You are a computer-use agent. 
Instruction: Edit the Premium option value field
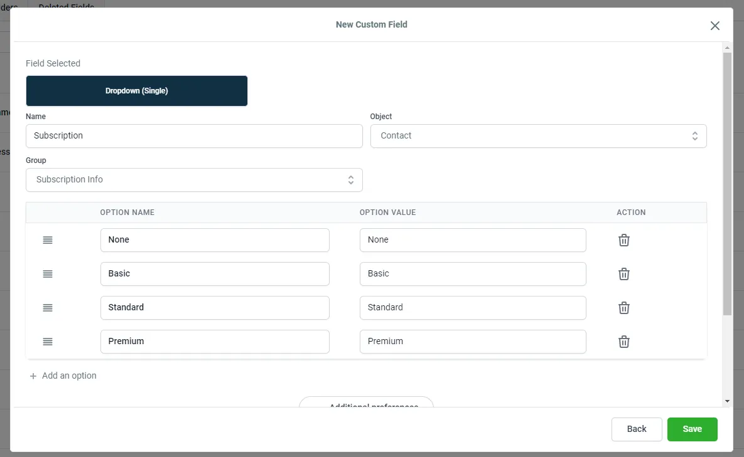point(473,342)
